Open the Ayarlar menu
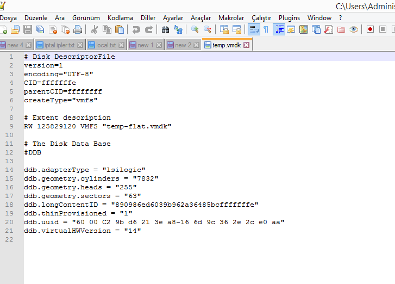This screenshot has width=395, height=284. click(x=173, y=17)
